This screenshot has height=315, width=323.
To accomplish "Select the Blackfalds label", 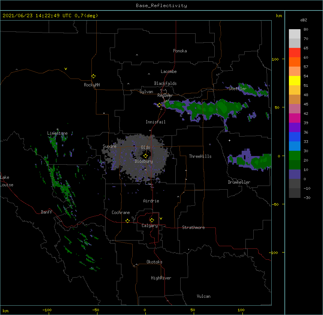I will pyautogui.click(x=165, y=83).
